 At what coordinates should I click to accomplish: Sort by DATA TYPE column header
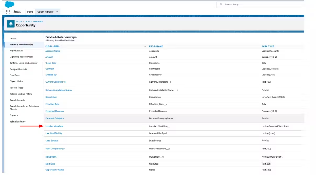tap(268, 46)
